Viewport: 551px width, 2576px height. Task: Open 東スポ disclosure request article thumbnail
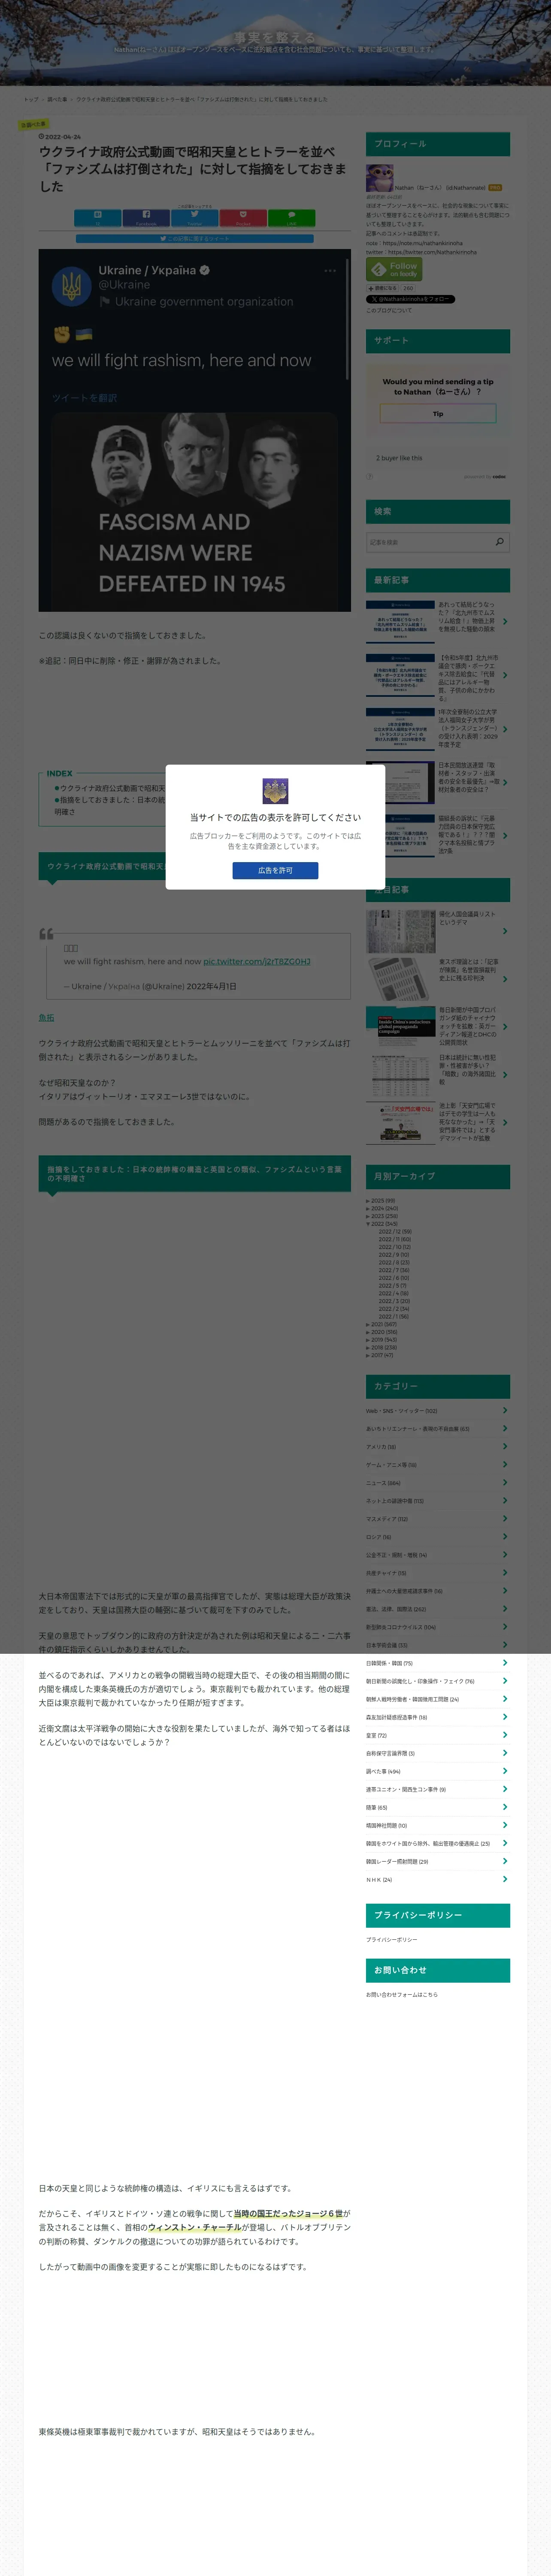click(400, 979)
